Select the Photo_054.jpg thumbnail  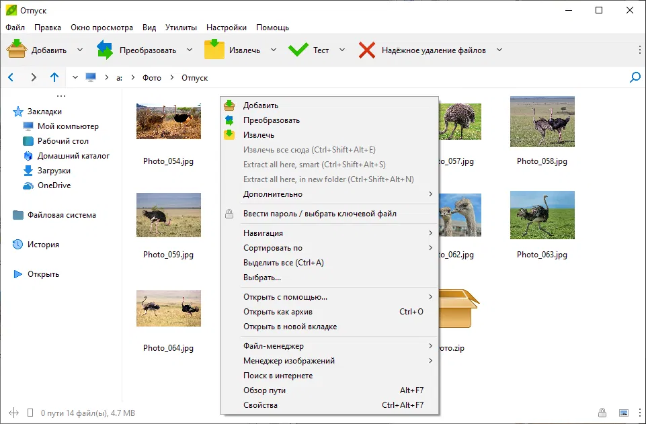click(x=169, y=122)
